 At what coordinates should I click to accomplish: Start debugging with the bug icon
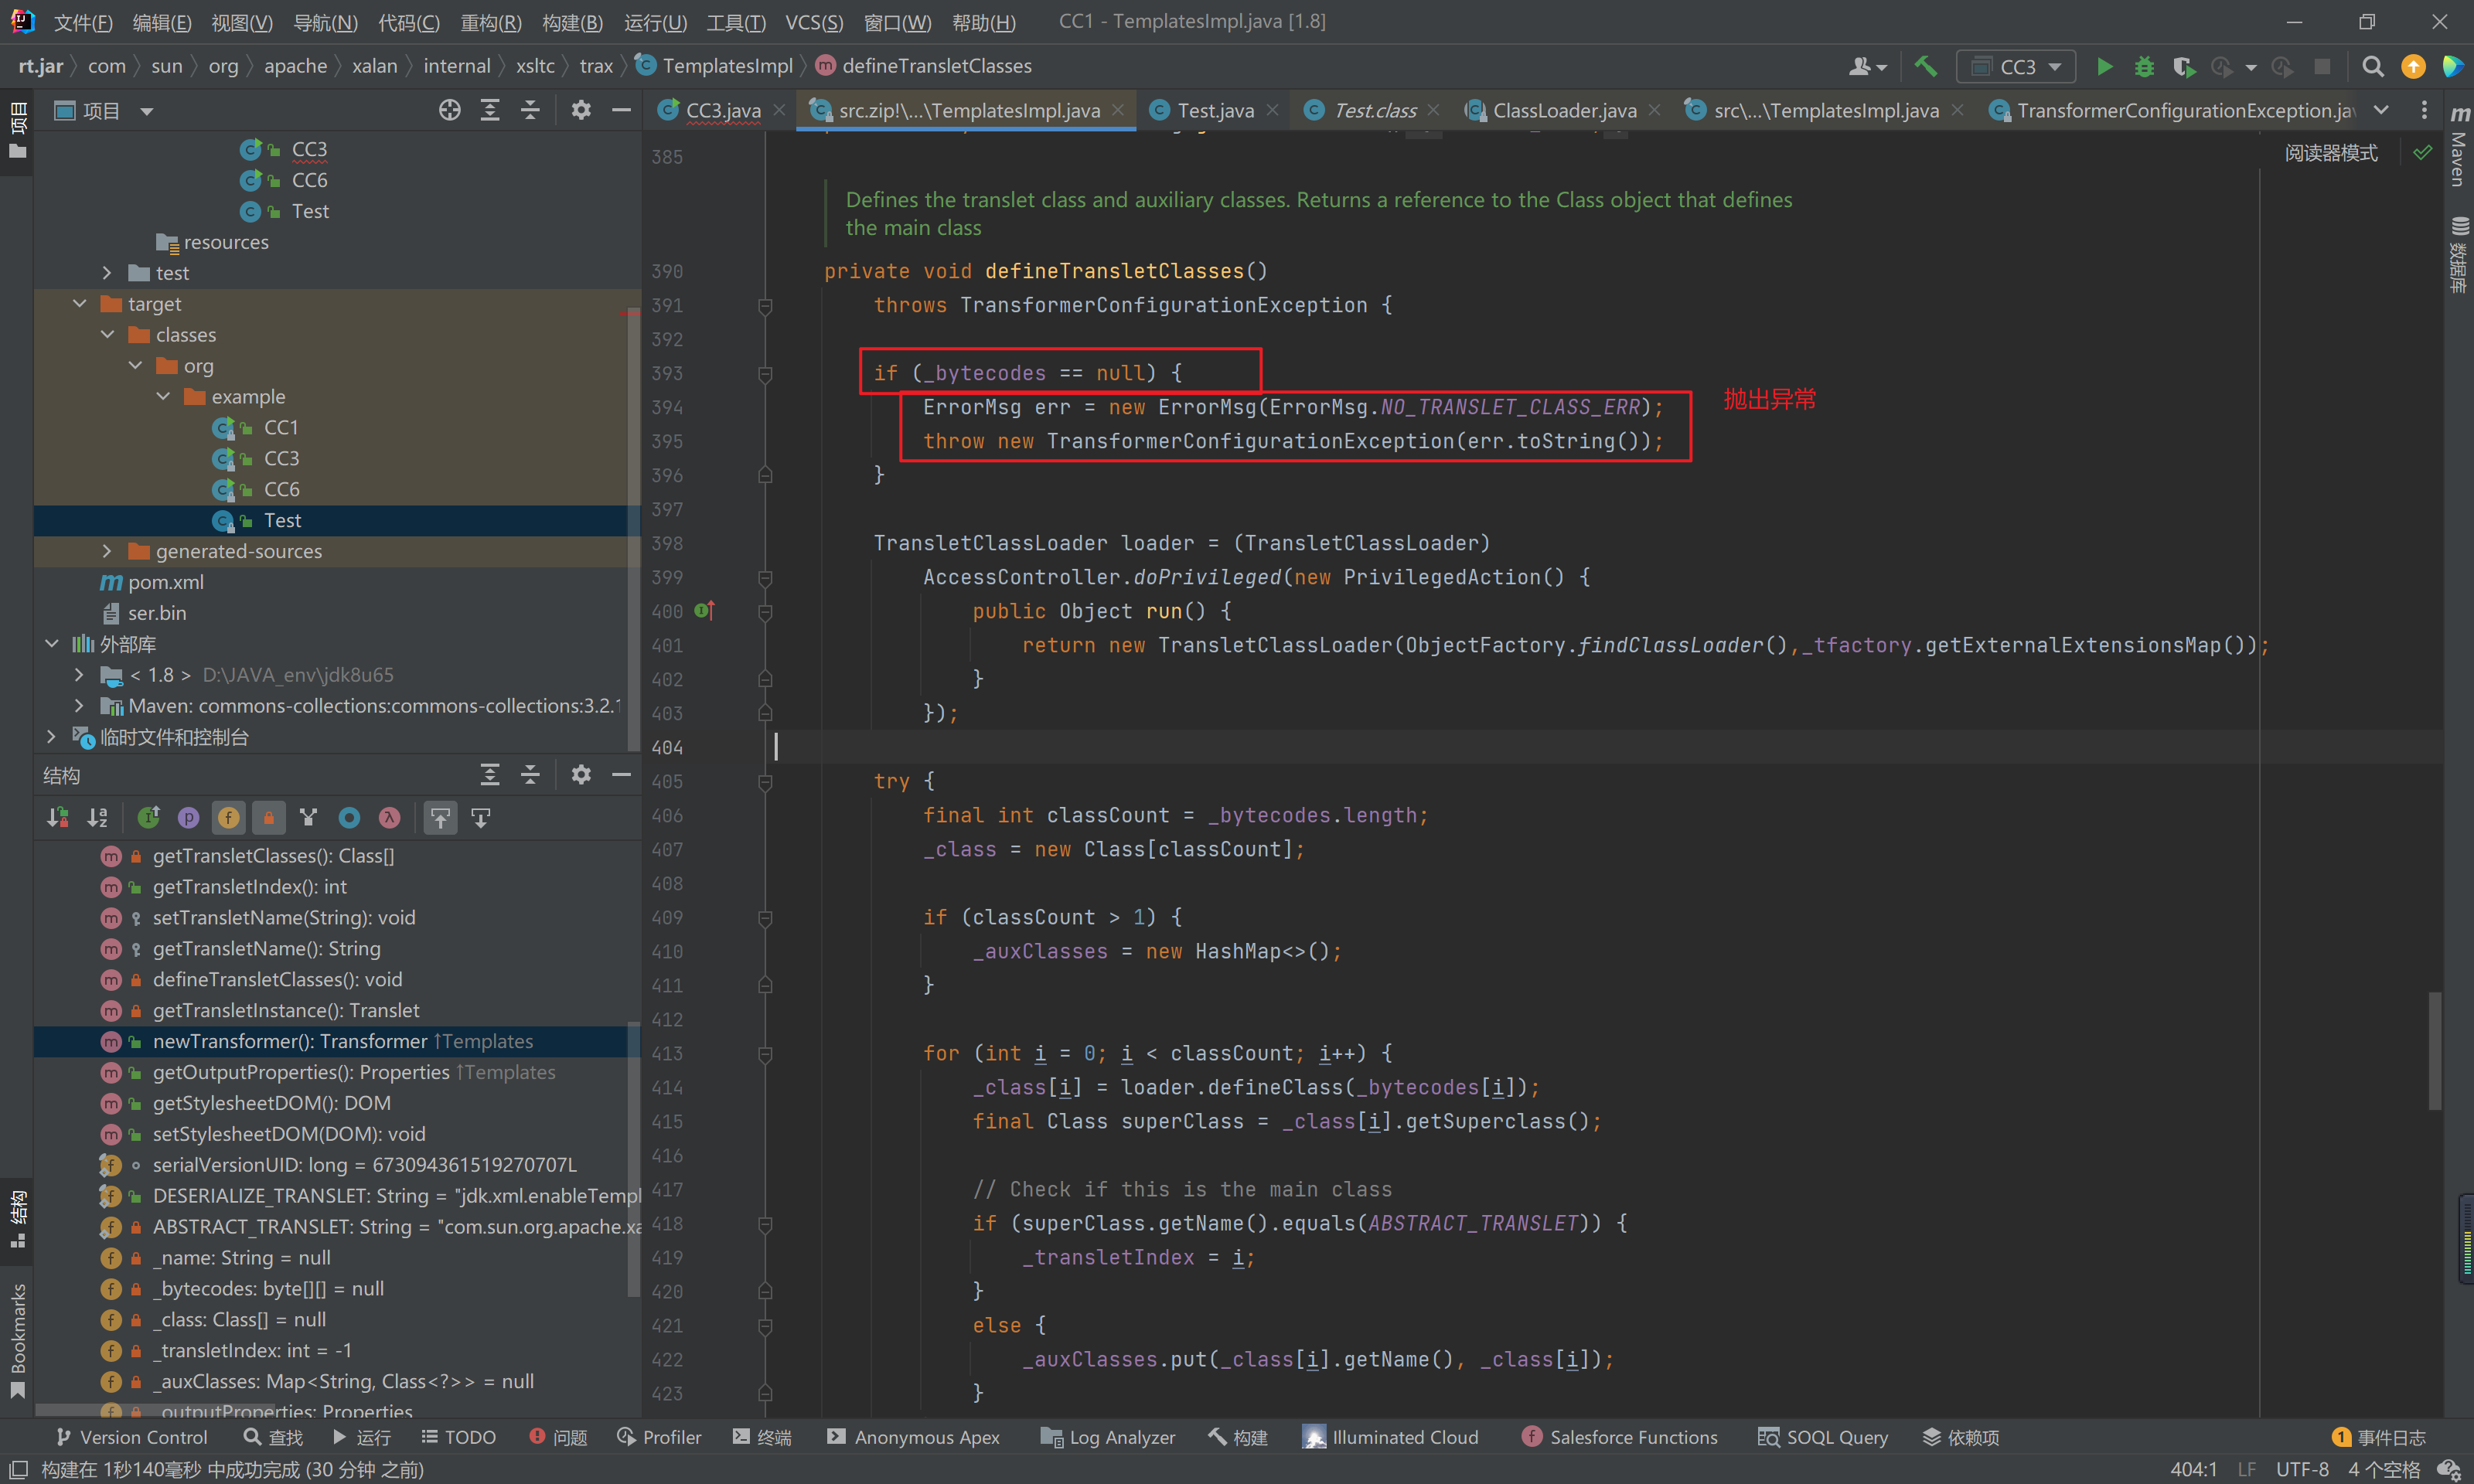(2143, 66)
